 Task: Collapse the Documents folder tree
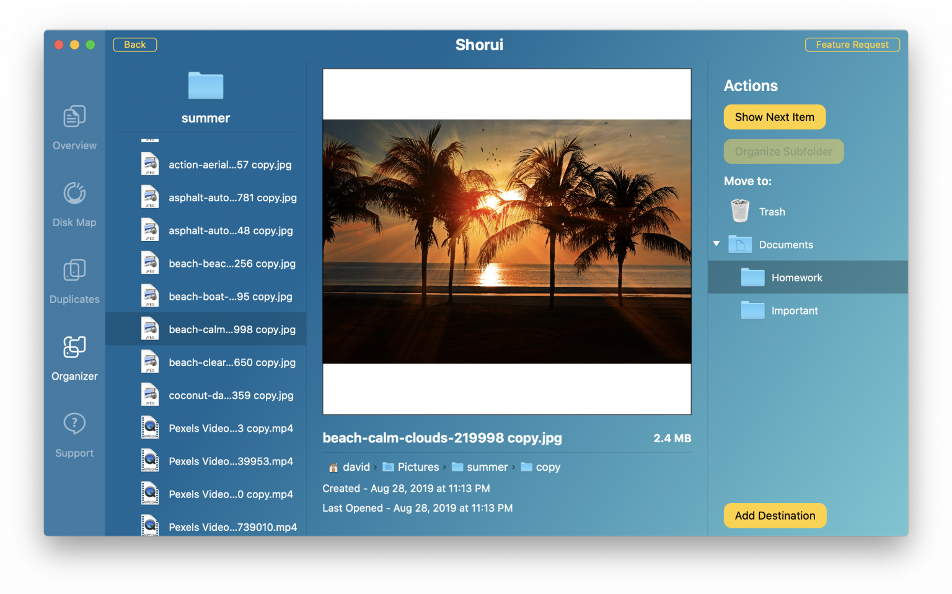716,244
